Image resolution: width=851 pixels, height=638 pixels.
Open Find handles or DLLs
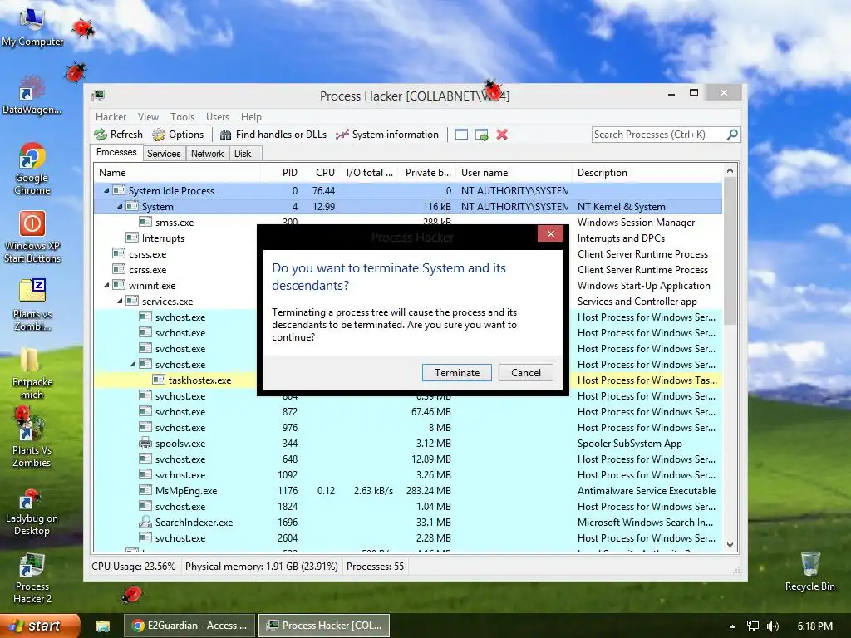273,135
